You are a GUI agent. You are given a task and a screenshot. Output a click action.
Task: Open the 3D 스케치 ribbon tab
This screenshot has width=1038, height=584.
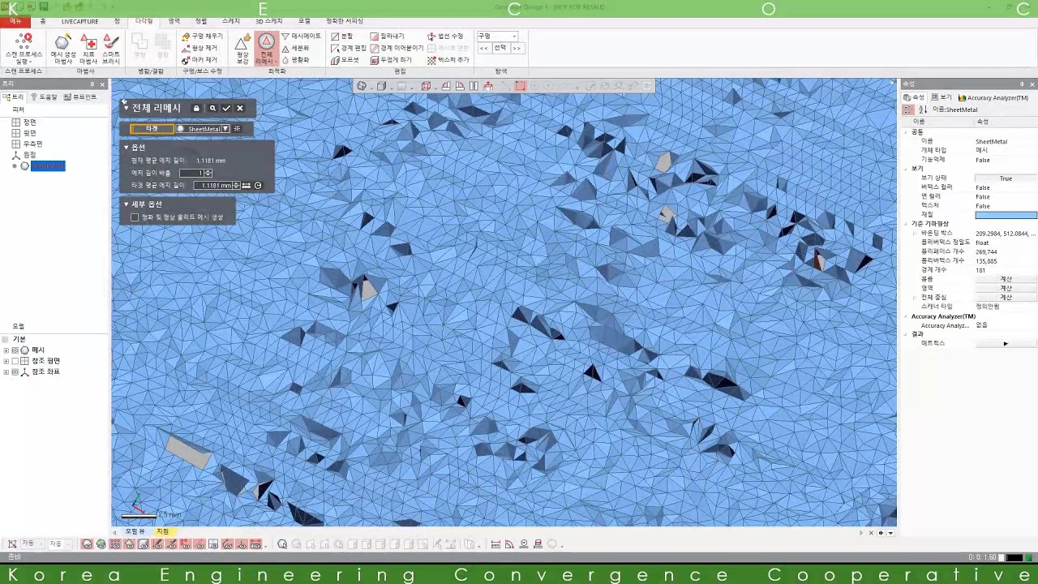[x=268, y=21]
